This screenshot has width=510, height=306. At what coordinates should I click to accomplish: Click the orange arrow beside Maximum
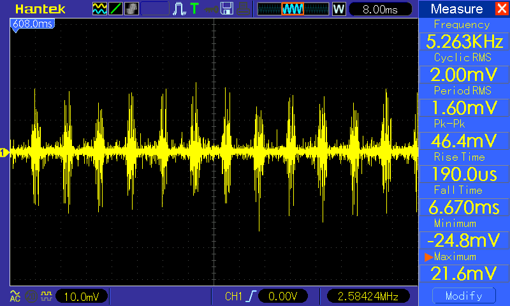428,257
